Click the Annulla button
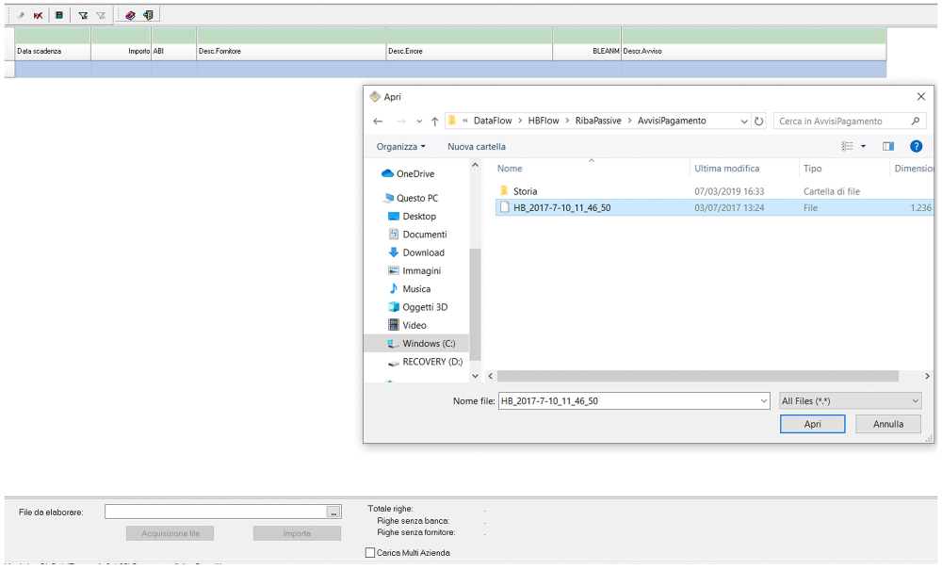Image resolution: width=942 pixels, height=569 pixels. point(887,425)
